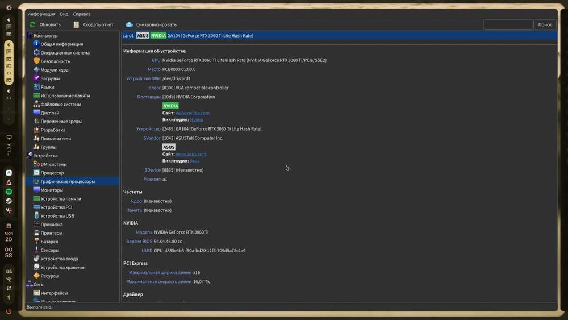Open the calendar icon above Mon 20

pos(9,226)
